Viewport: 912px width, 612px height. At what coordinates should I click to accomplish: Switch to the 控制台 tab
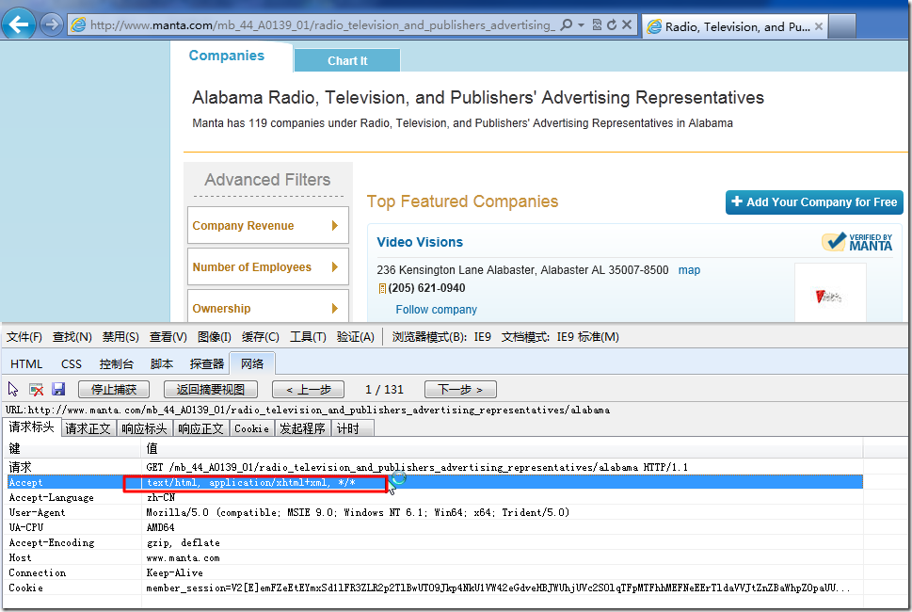coord(117,363)
